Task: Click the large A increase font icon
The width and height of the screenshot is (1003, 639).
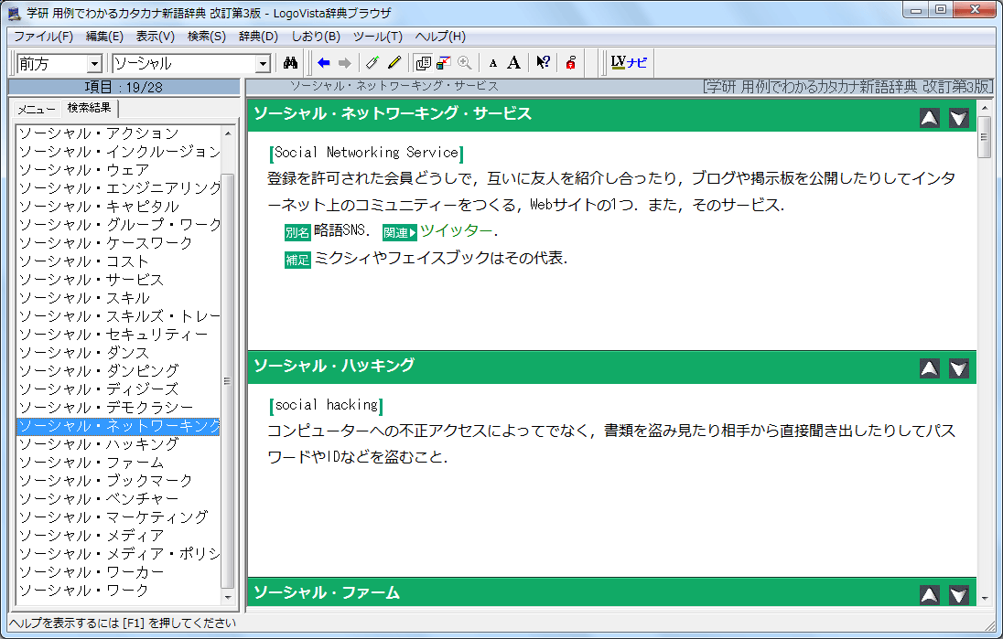Action: [514, 63]
